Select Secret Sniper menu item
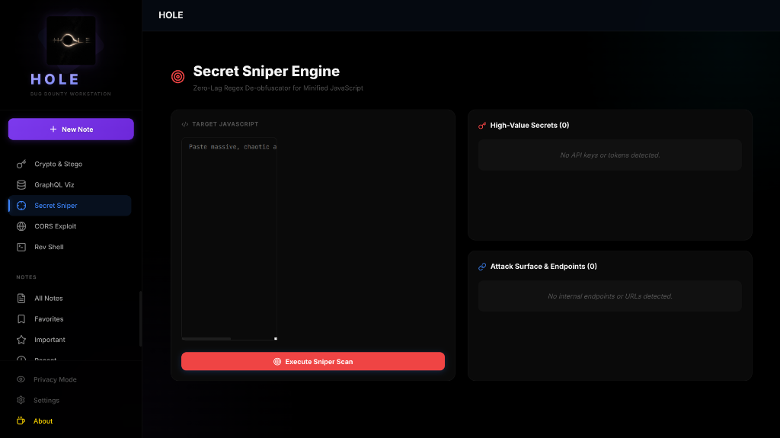The height and width of the screenshot is (438, 780). tap(69, 206)
